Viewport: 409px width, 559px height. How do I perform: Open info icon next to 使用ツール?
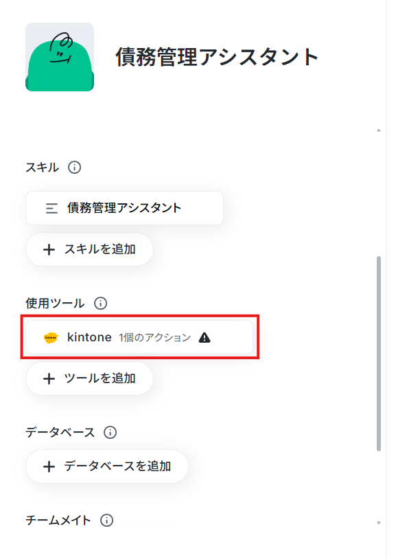pos(100,304)
